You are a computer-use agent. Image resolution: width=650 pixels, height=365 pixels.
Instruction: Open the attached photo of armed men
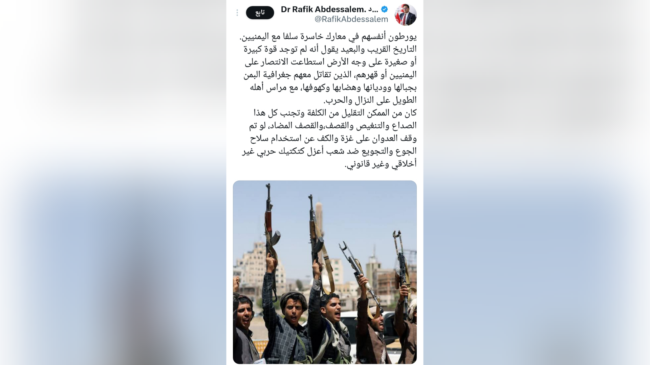[325, 272]
